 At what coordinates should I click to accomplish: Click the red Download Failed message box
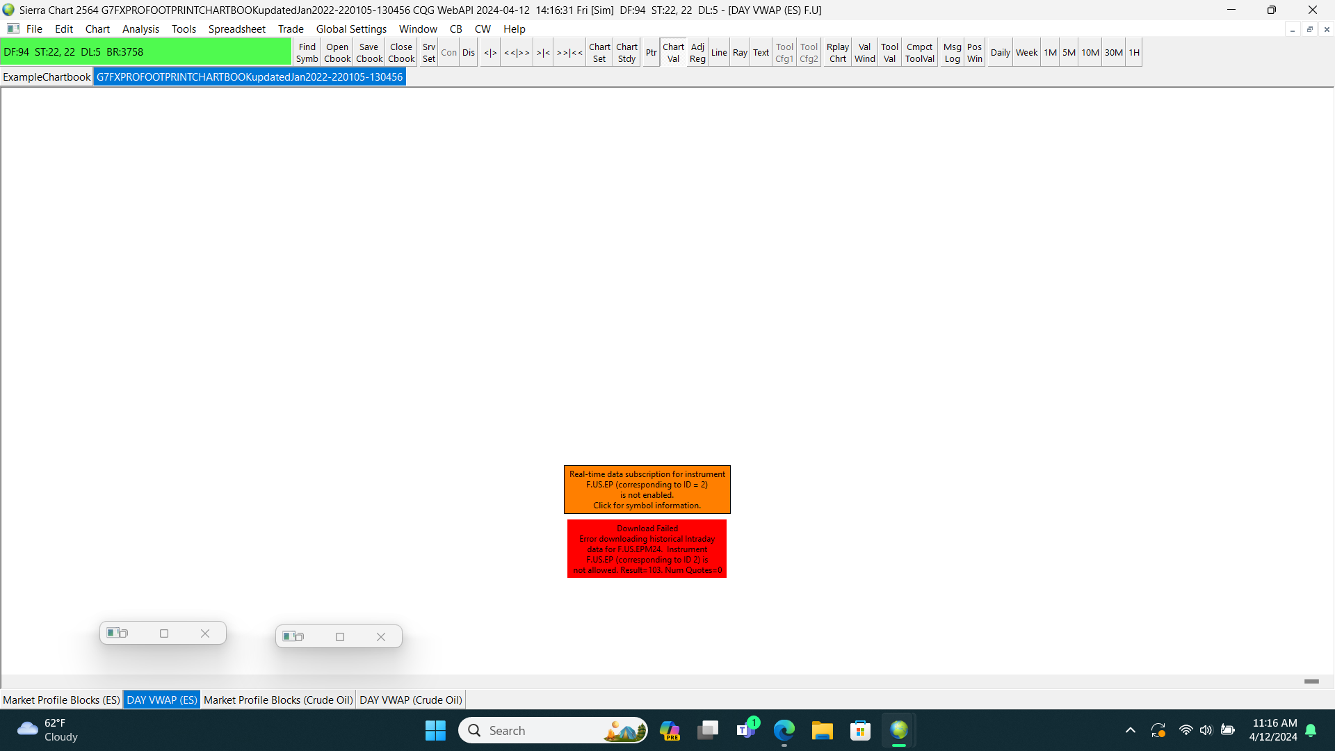(647, 549)
